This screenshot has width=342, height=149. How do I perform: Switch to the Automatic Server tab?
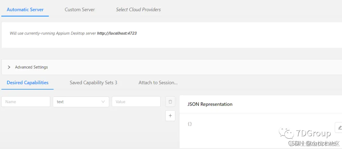pyautogui.click(x=25, y=9)
